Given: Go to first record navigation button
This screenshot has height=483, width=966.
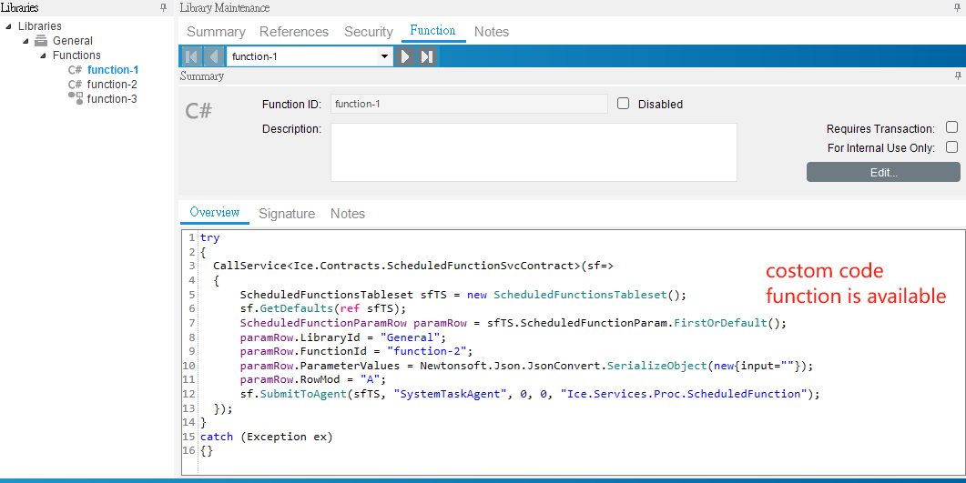Looking at the screenshot, I should click(191, 56).
